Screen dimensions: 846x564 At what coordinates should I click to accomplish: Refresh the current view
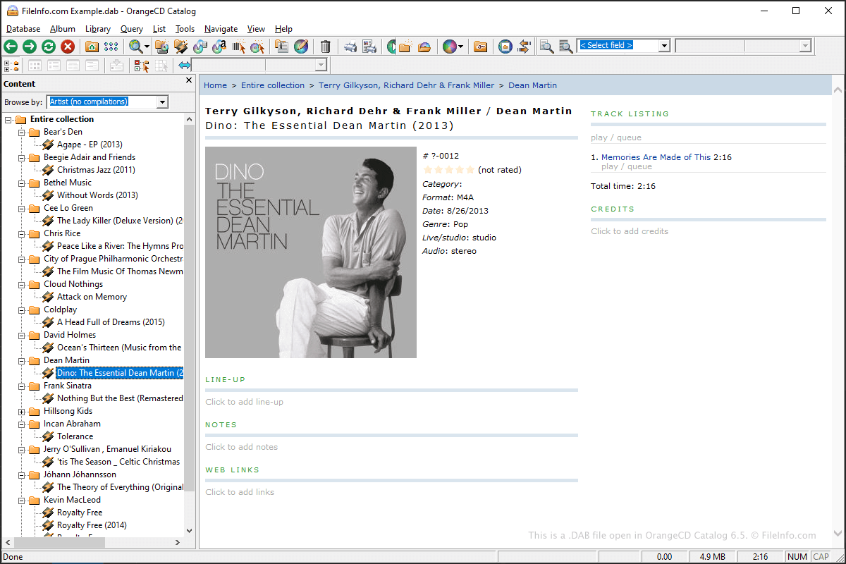[x=49, y=47]
